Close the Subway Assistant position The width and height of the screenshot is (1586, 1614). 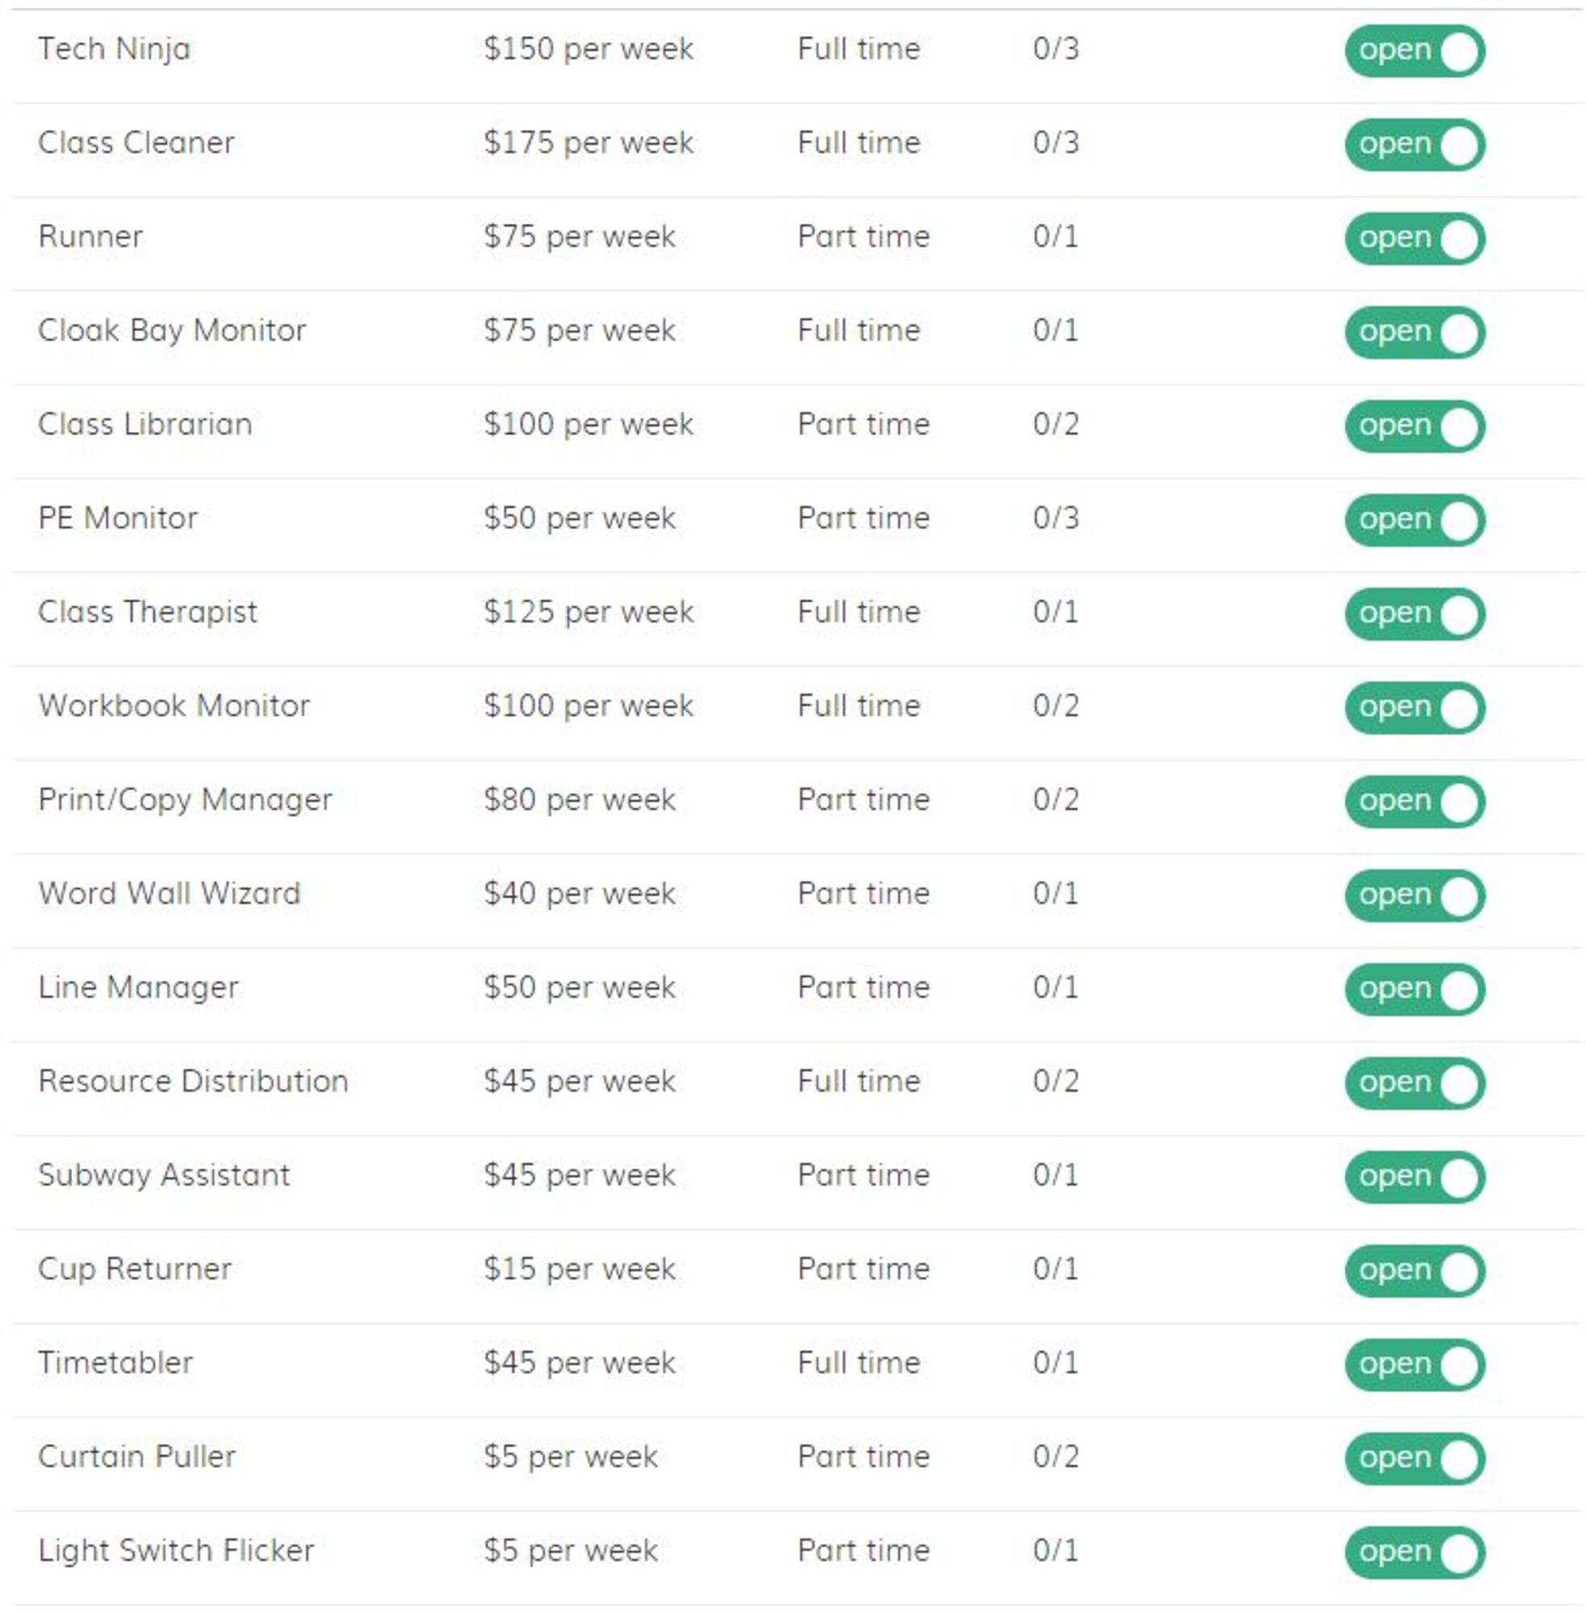[x=1414, y=1176]
